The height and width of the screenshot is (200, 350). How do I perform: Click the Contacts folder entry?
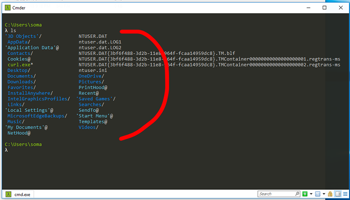pos(20,53)
